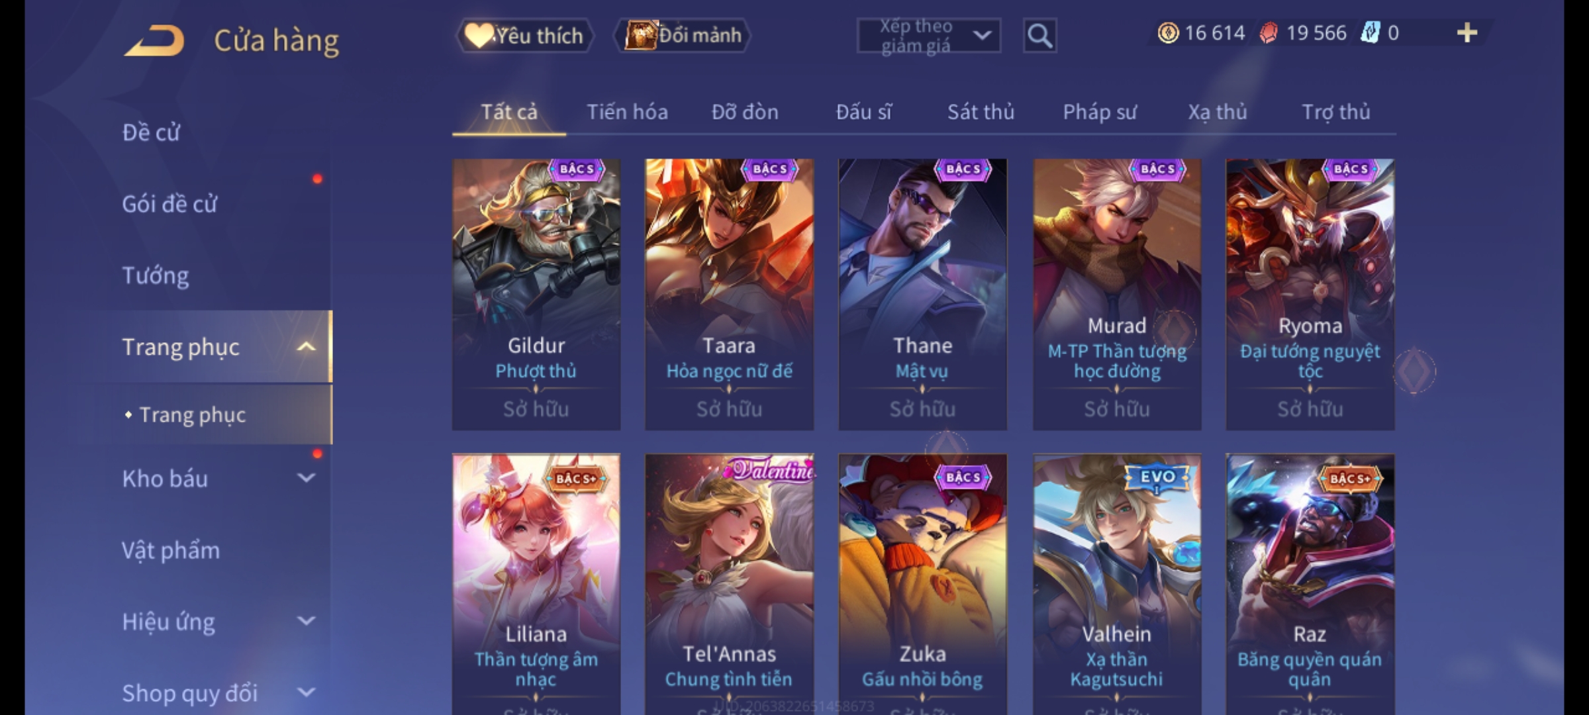
Task: Expand the Shop quy đổi section
Action: (x=306, y=692)
